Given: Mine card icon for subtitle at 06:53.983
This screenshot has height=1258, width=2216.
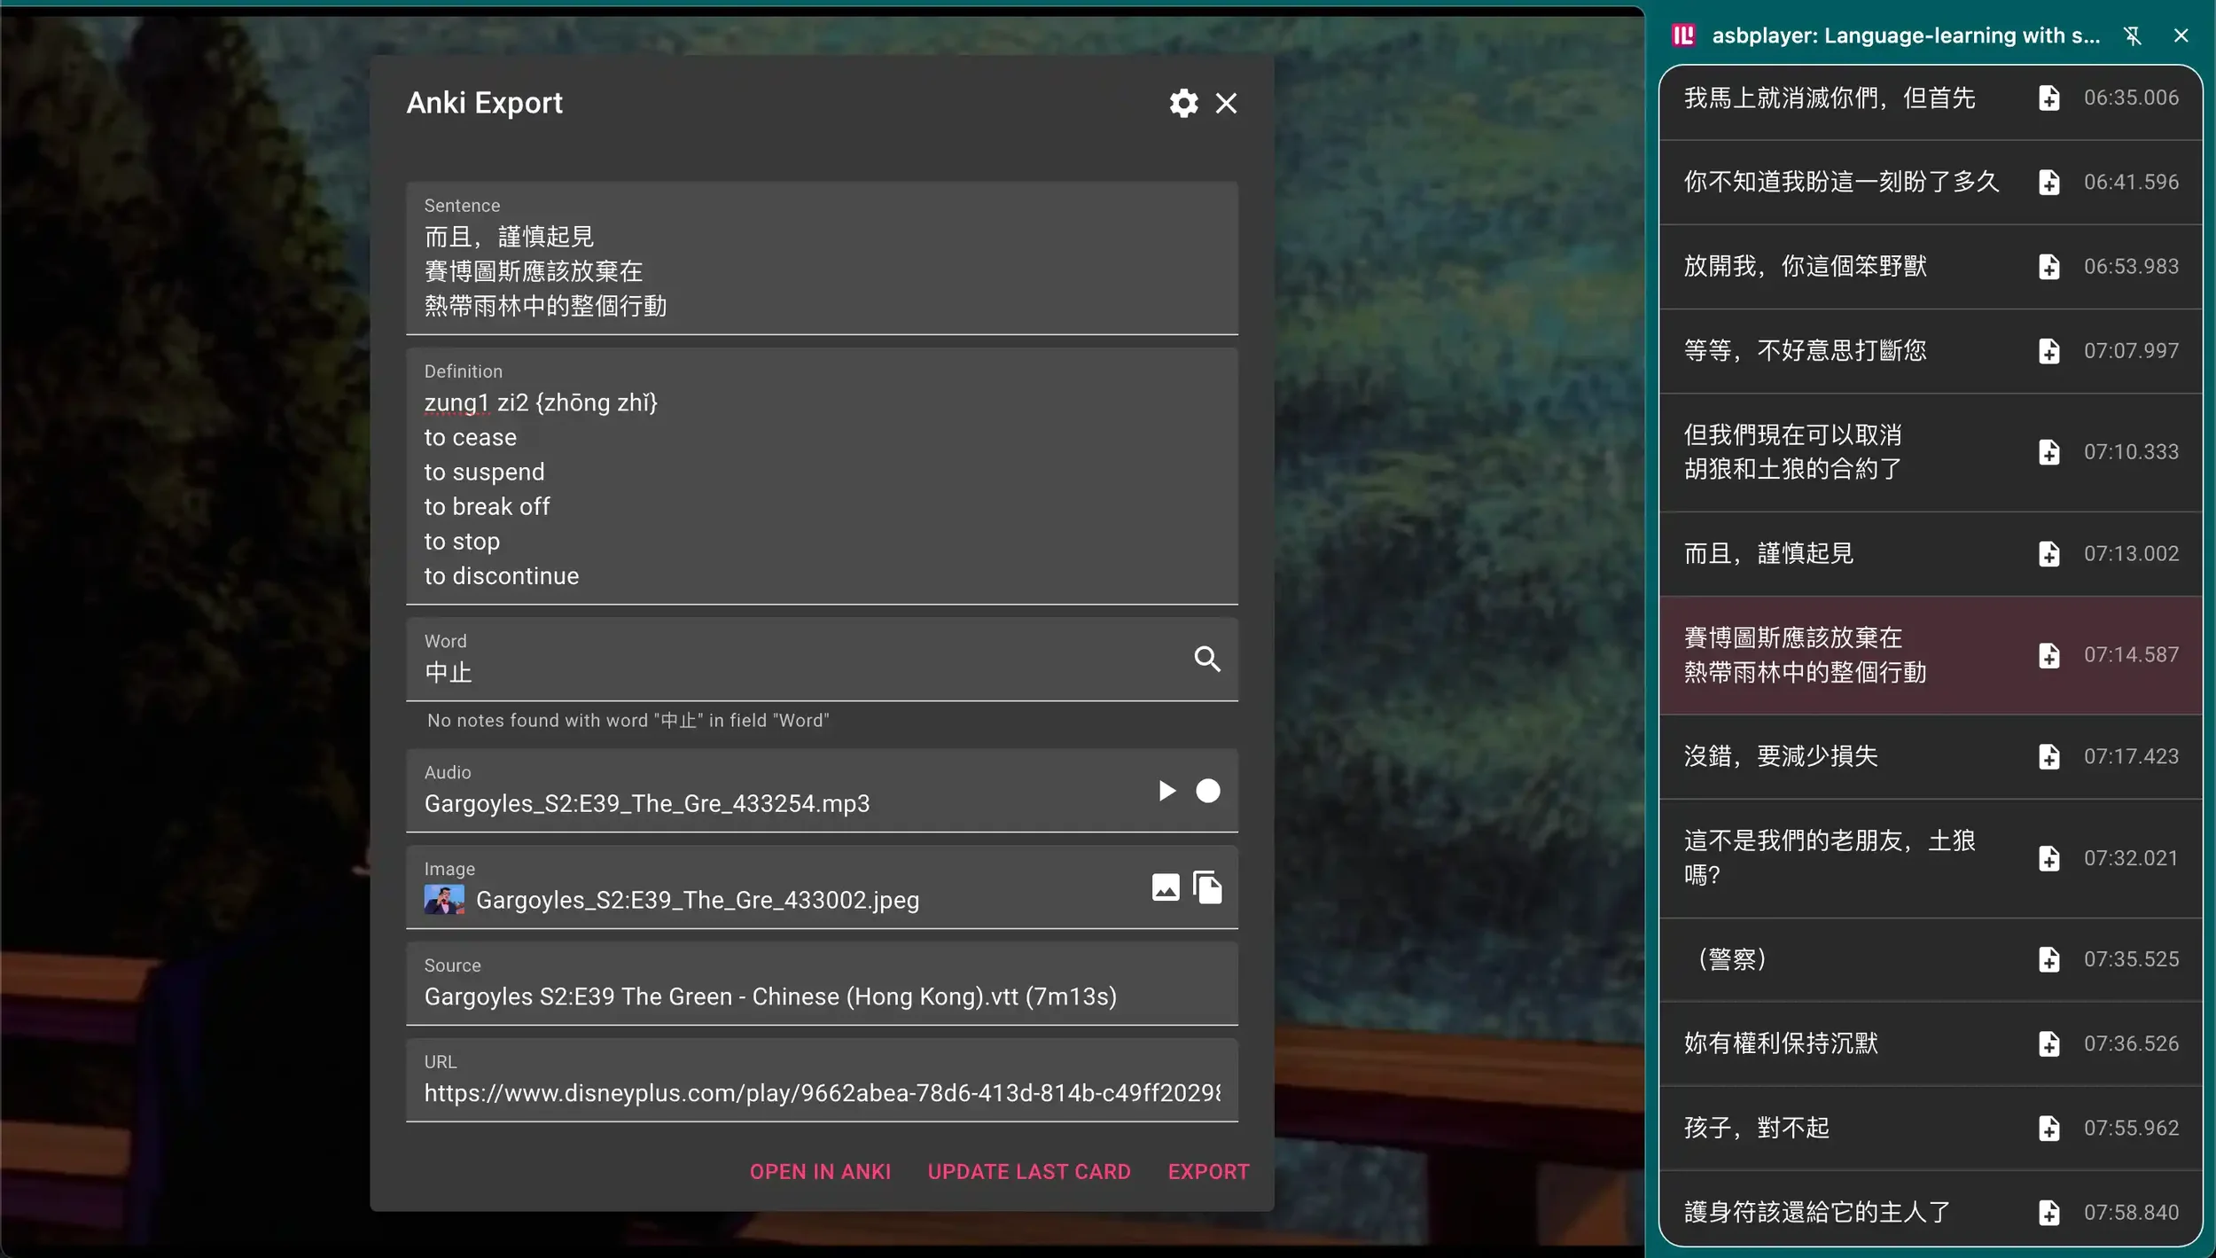Looking at the screenshot, I should pyautogui.click(x=2048, y=266).
